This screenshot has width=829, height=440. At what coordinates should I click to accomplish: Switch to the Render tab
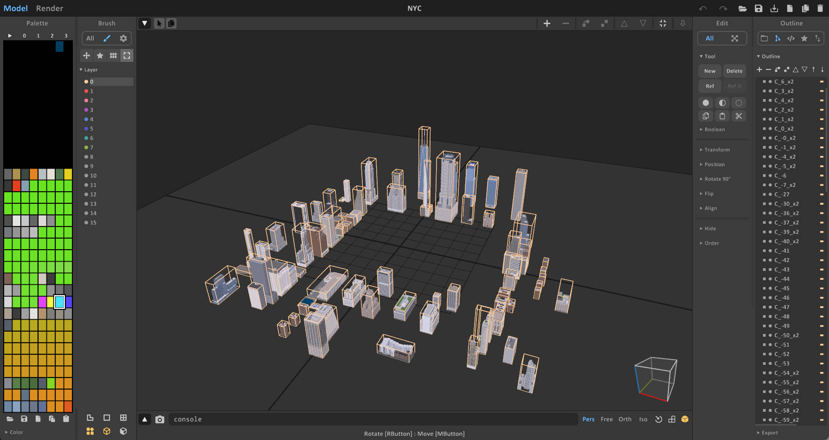(x=50, y=8)
